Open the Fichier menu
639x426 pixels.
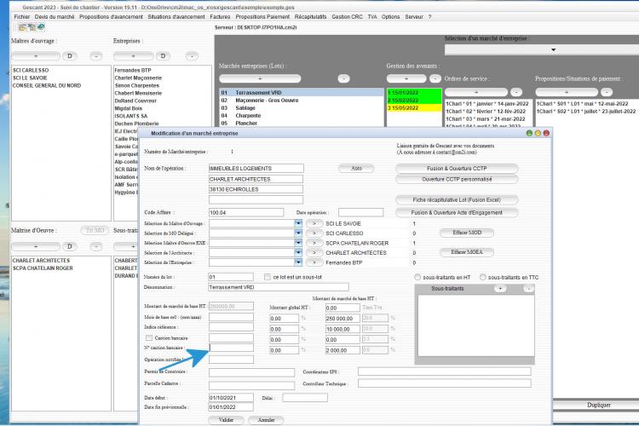coord(22,17)
